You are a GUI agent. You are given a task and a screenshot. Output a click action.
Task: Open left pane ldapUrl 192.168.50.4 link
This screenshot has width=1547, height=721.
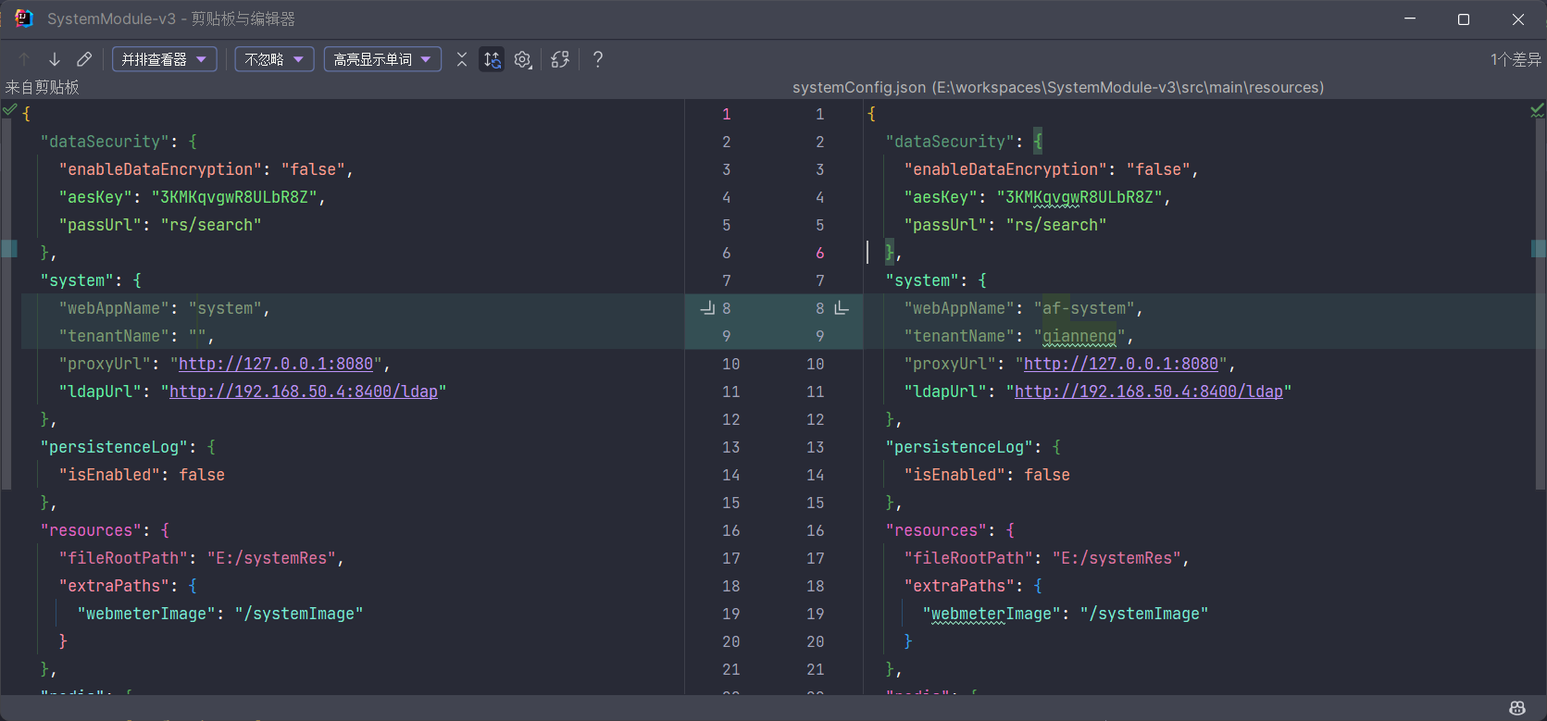[x=304, y=392]
